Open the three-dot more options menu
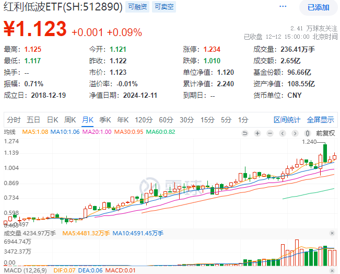Screen dimensions: 340x274 click(283, 6)
